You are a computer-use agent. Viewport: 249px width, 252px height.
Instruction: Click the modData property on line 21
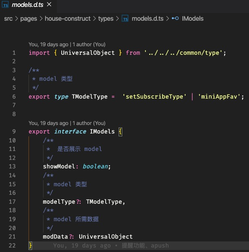[55, 237]
